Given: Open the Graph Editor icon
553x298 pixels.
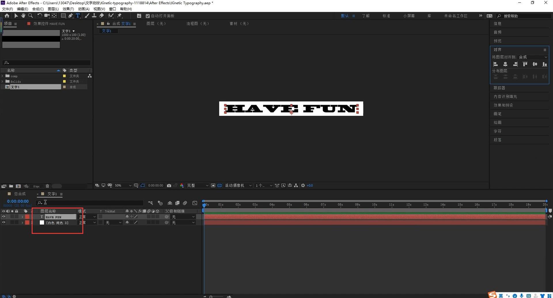Looking at the screenshot, I should click(x=195, y=203).
